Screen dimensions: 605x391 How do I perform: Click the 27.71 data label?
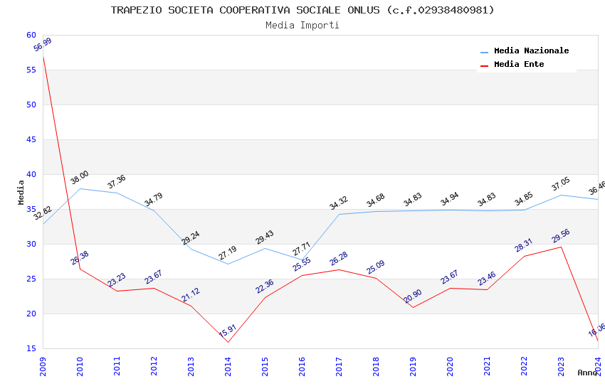[301, 249]
